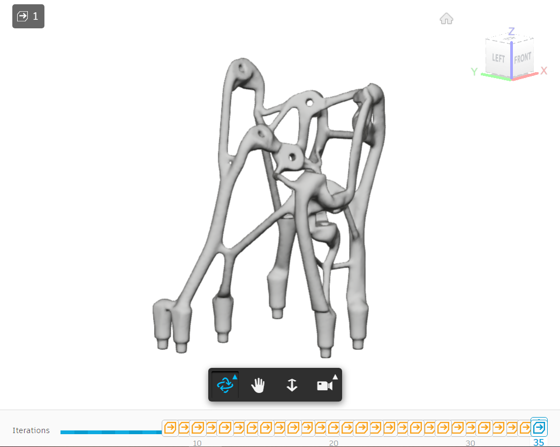Switch camera mode via the camera tool
560x447 pixels.
point(323,385)
